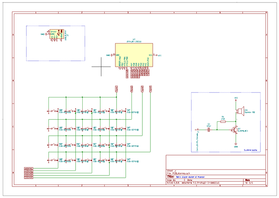Click the Ligne4 global label above the matrix
279x198 pixels.
click(x=150, y=89)
